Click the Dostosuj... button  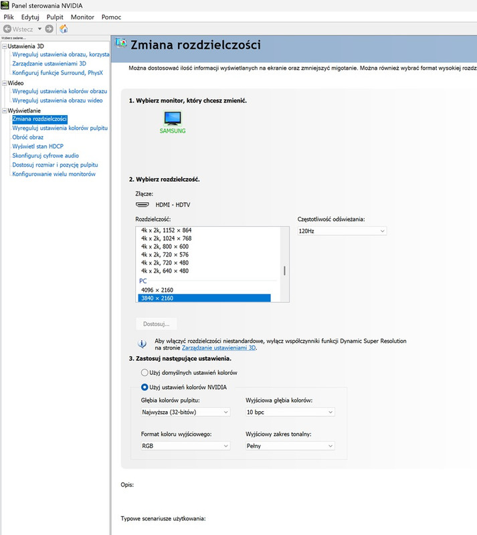click(x=156, y=324)
